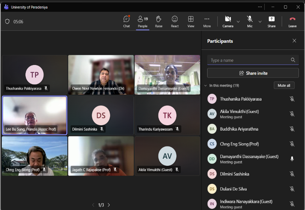Open the React emoji picker
Screen dimensions: 305x210
coord(174,21)
